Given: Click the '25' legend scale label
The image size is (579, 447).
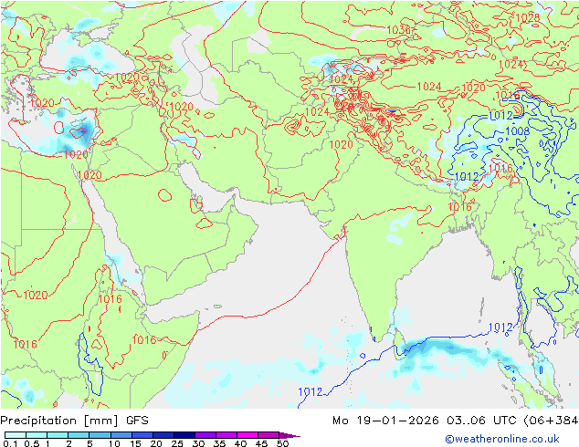Looking at the screenshot, I should [x=177, y=443].
